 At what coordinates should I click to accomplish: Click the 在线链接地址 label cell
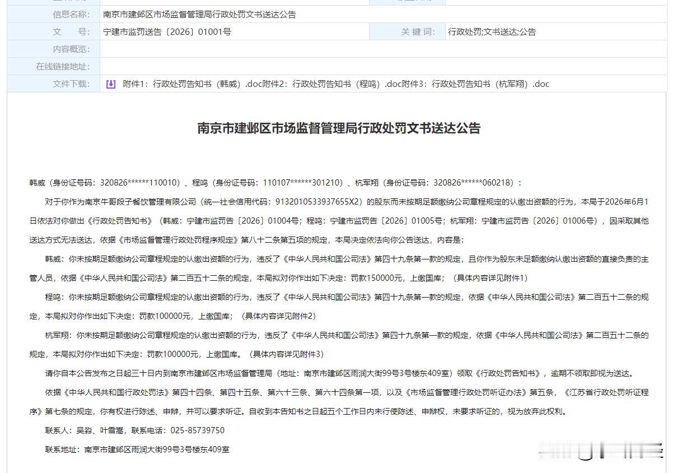(x=53, y=67)
